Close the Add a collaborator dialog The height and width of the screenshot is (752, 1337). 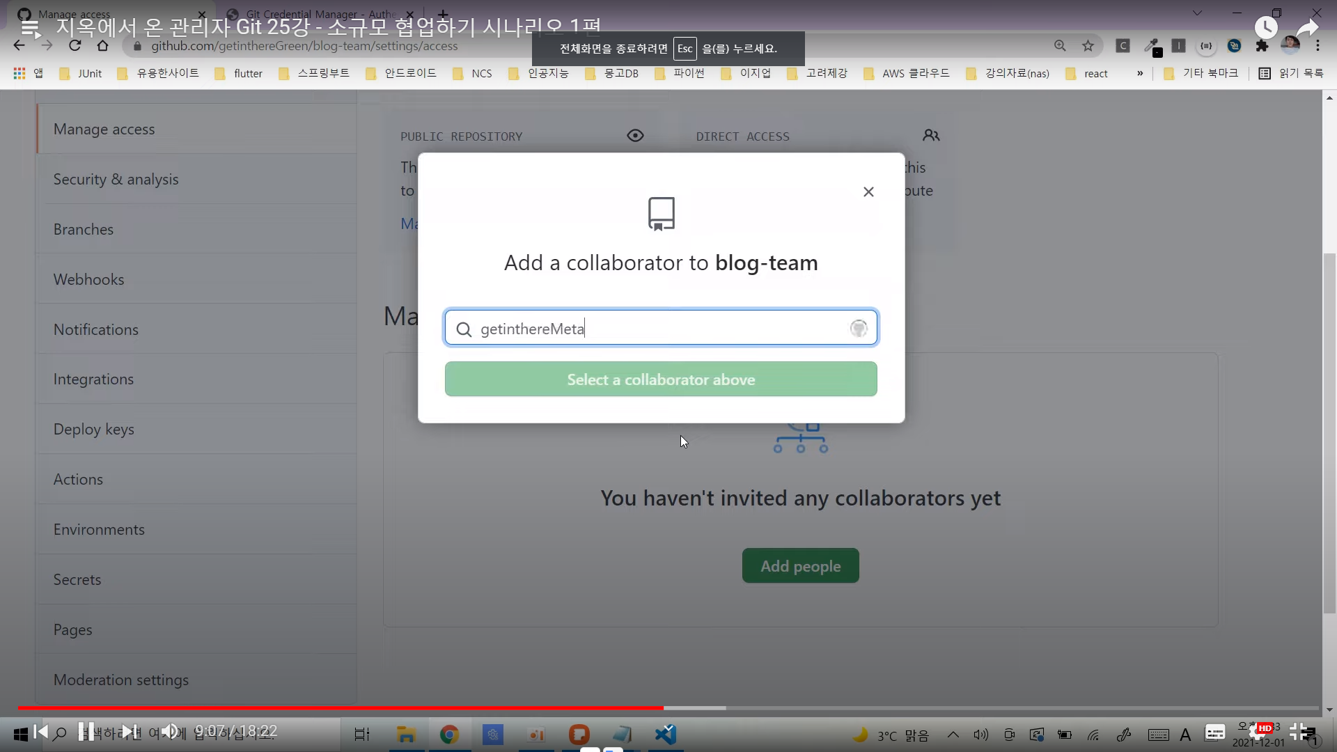pyautogui.click(x=868, y=191)
